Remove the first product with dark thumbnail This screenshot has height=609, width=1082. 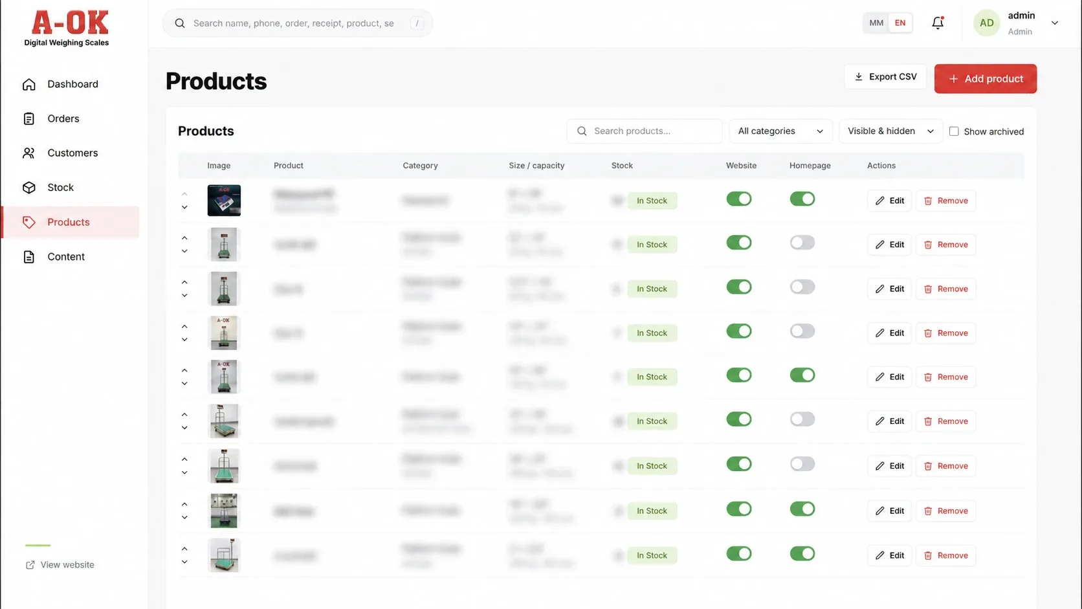tap(945, 201)
